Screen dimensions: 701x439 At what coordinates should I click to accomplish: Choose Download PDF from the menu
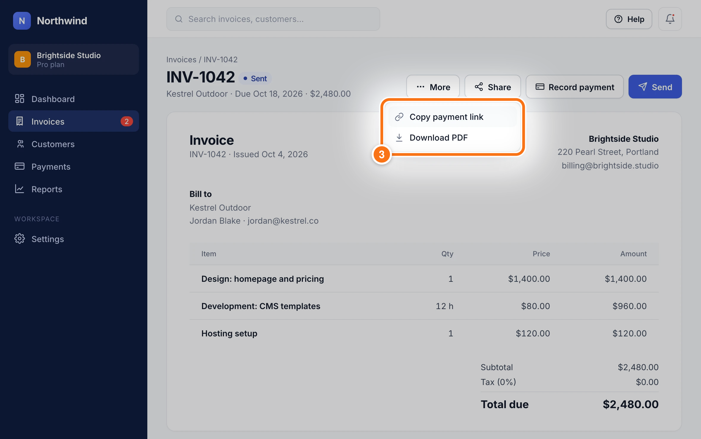[x=452, y=138]
